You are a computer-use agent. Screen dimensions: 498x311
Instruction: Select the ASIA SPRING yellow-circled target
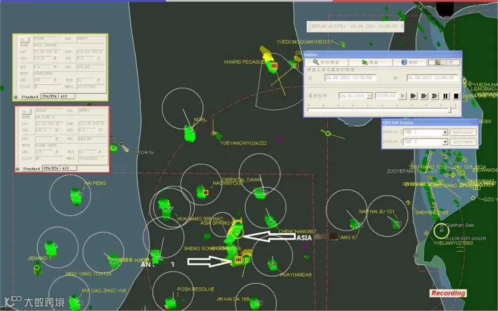237,233
